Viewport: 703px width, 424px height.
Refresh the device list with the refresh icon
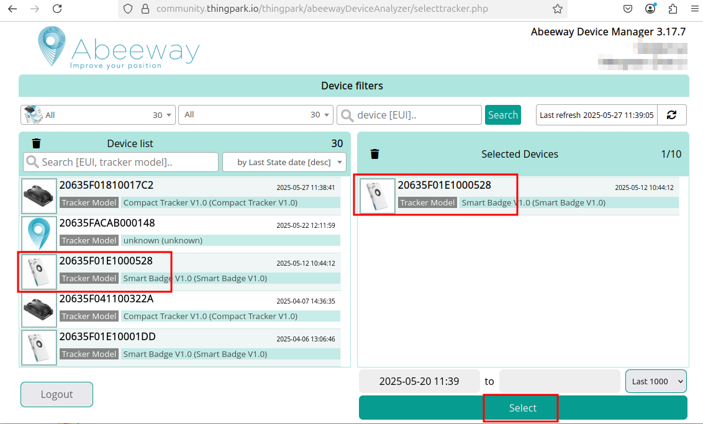coord(671,115)
